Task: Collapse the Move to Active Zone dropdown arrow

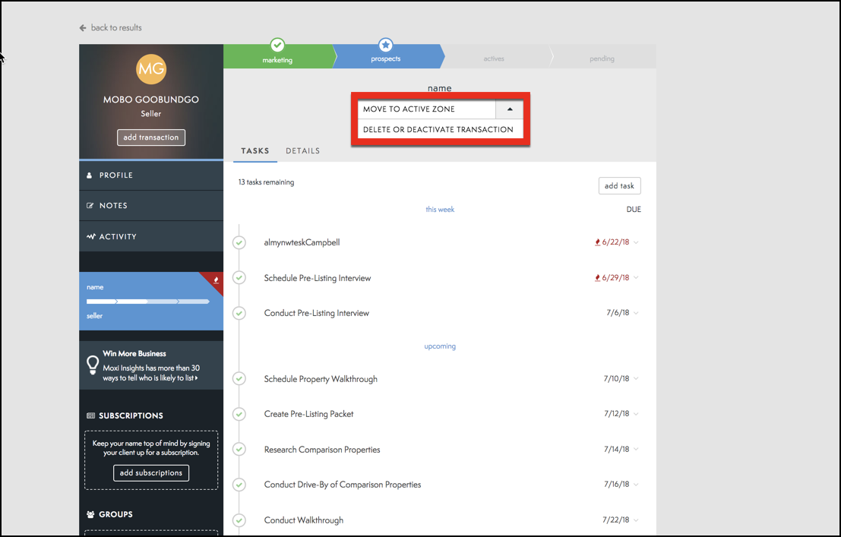Action: point(510,109)
